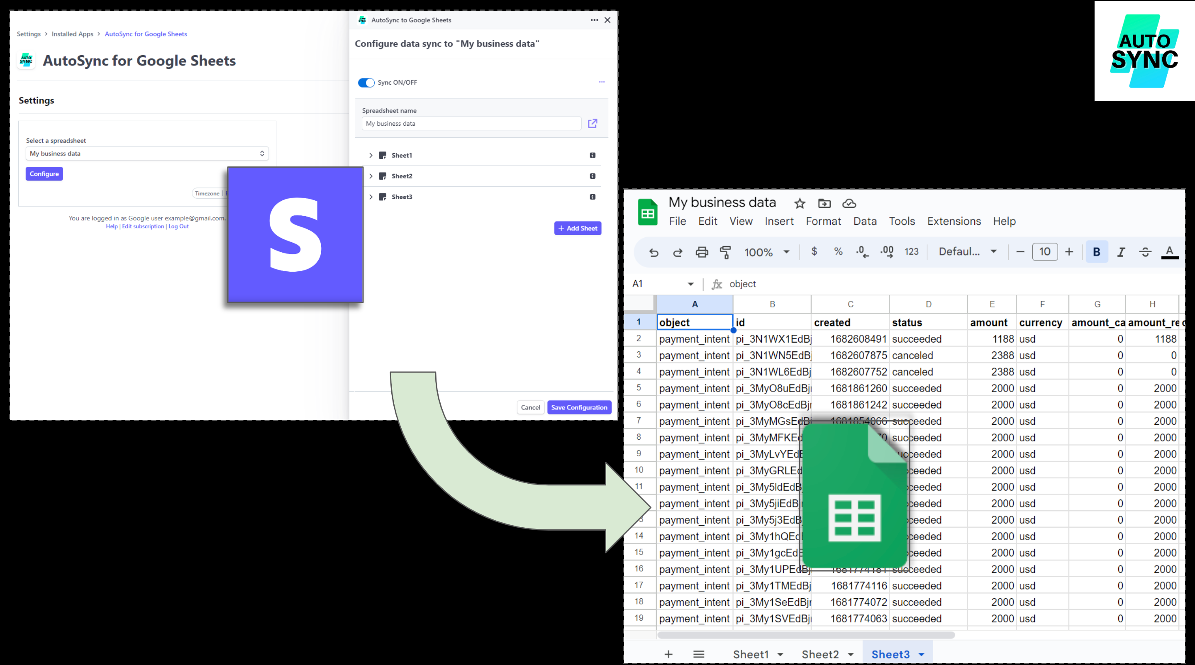Open the Help menu in Sheets

coord(1004,221)
